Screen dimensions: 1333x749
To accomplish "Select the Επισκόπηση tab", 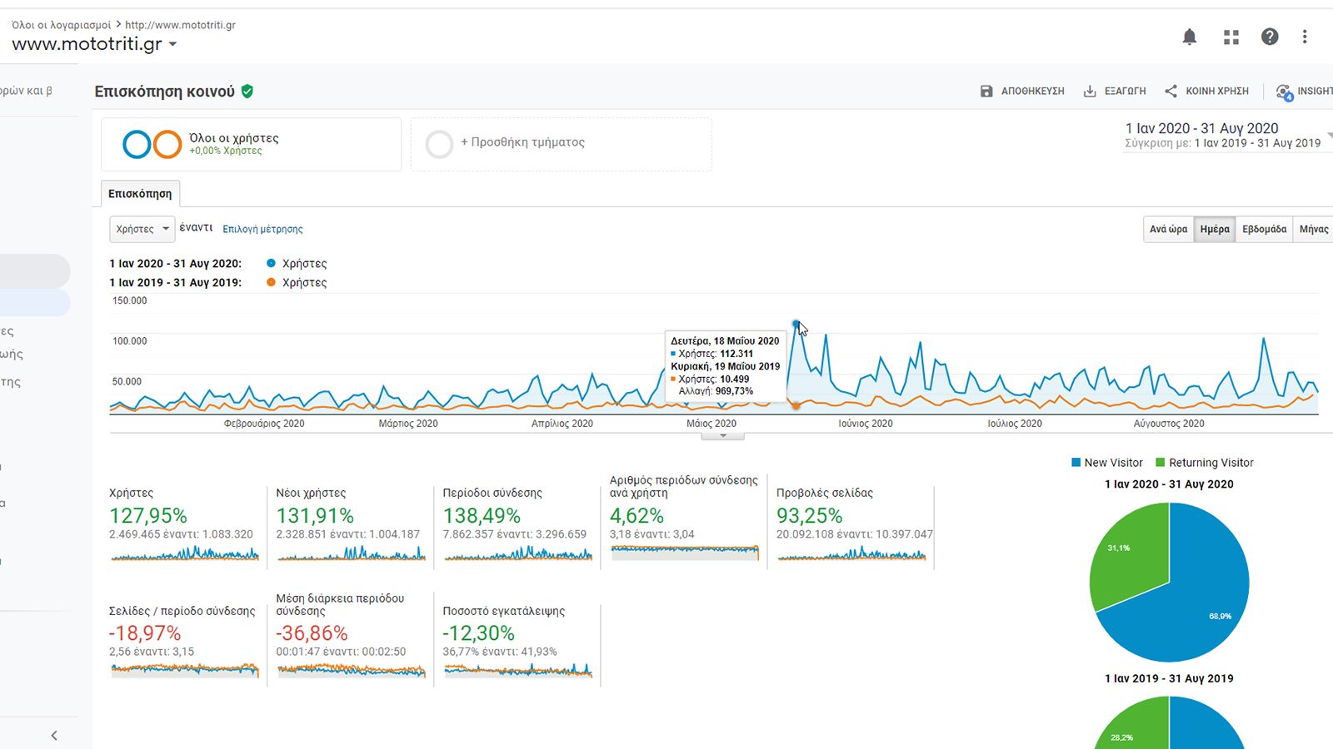I will pyautogui.click(x=140, y=193).
